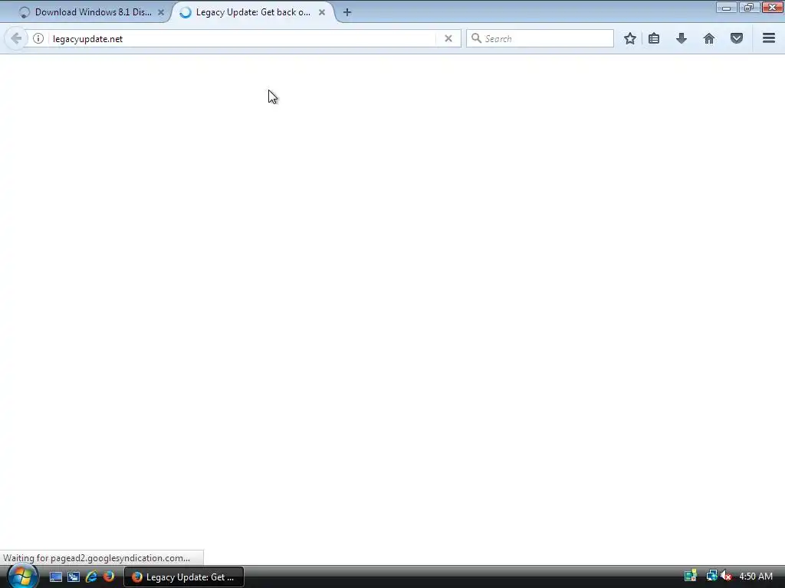785x588 pixels.
Task: Show site information icon in address bar
Action: [38, 38]
